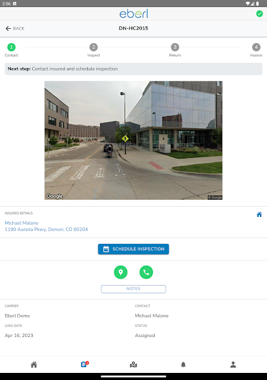Tap the 2:56 clock in status bar

[x=6, y=3]
